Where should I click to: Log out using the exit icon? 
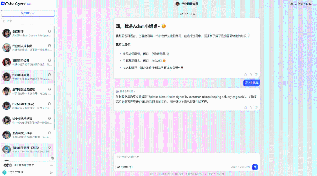pos(51,172)
